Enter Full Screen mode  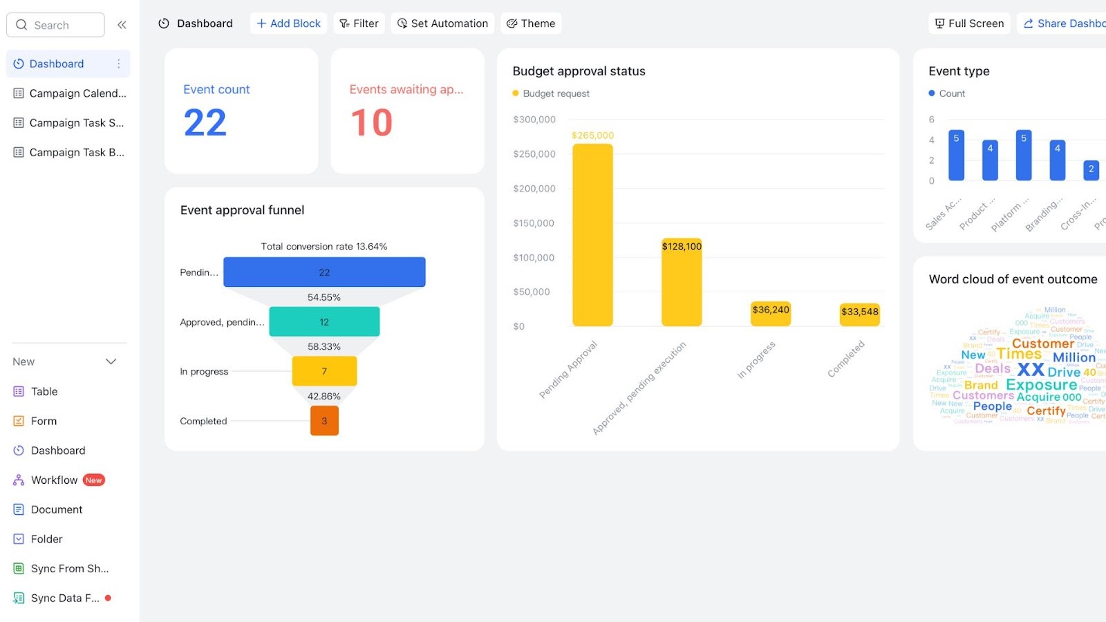point(968,23)
